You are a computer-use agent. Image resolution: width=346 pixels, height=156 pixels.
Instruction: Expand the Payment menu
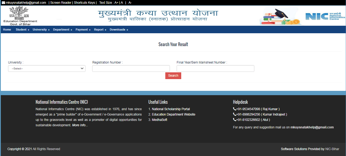click(83, 30)
